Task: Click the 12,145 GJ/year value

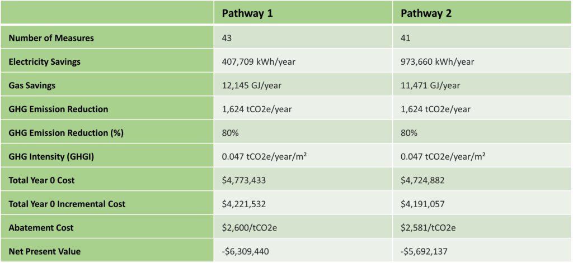Action: 251,85
